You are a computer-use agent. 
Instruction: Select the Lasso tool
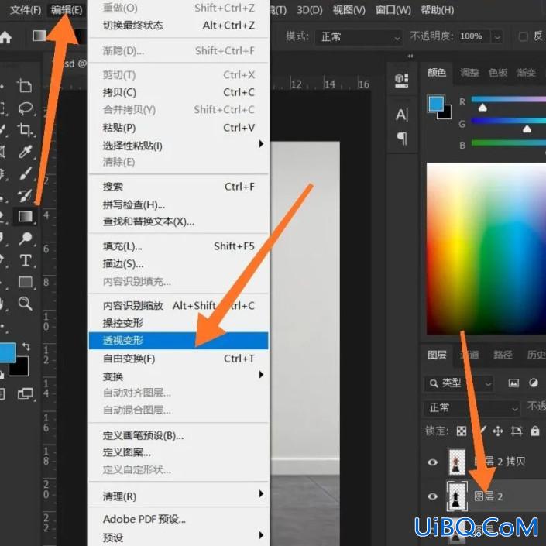[26, 108]
